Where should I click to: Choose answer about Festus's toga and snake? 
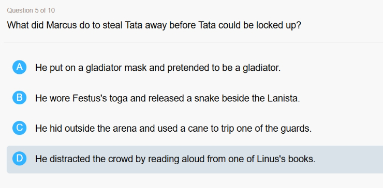pos(167,98)
